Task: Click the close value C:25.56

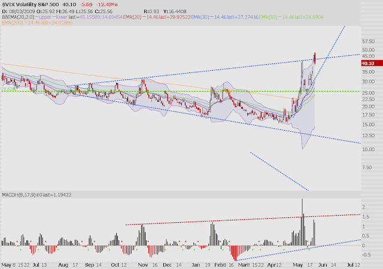Action: [104, 11]
